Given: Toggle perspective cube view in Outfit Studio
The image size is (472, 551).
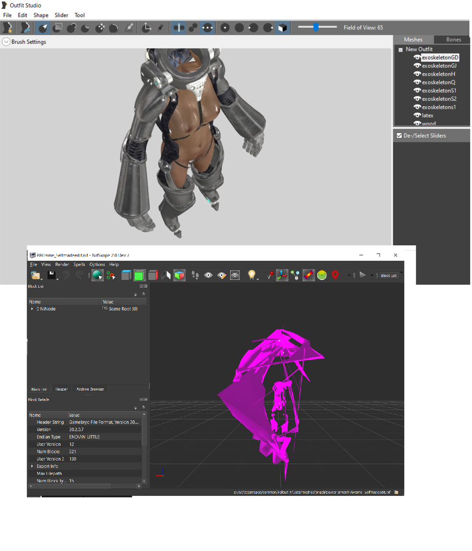Looking at the screenshot, I should coord(282,28).
